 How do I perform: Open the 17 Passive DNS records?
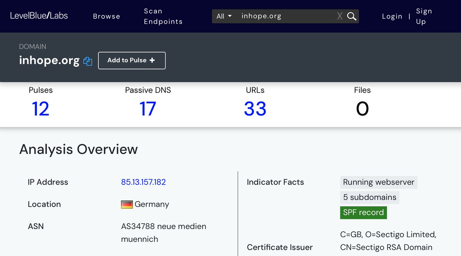coord(148,109)
